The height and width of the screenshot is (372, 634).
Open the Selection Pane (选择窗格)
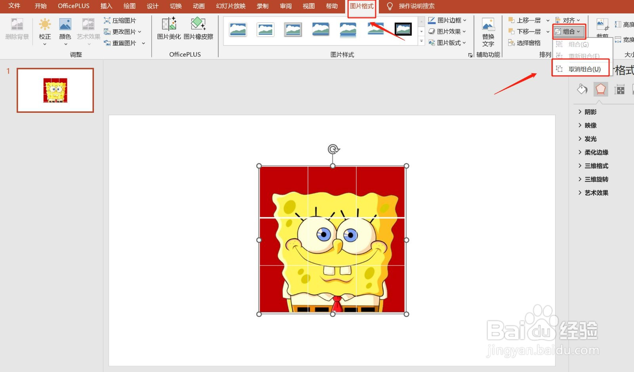pos(525,43)
